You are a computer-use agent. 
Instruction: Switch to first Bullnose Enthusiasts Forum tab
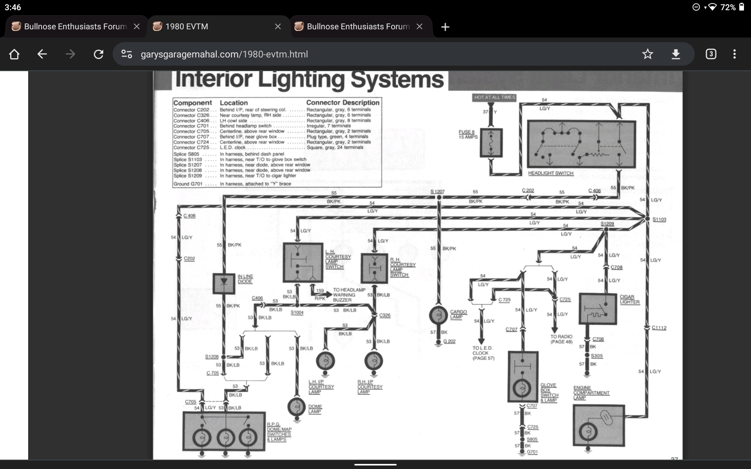pyautogui.click(x=70, y=27)
